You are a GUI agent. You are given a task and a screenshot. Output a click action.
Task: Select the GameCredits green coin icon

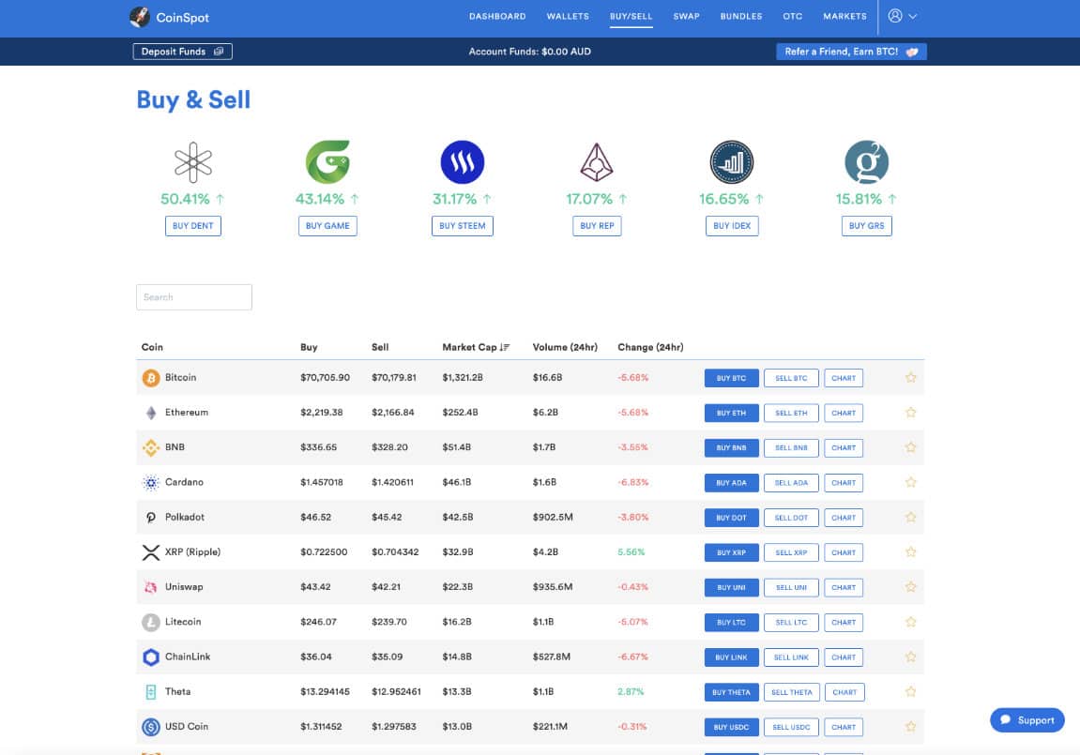click(327, 160)
